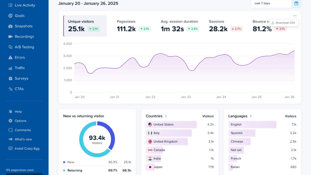Screen dimensions: 311x175
Task: Click the Recordings video camera icon
Action: [x=10, y=36]
